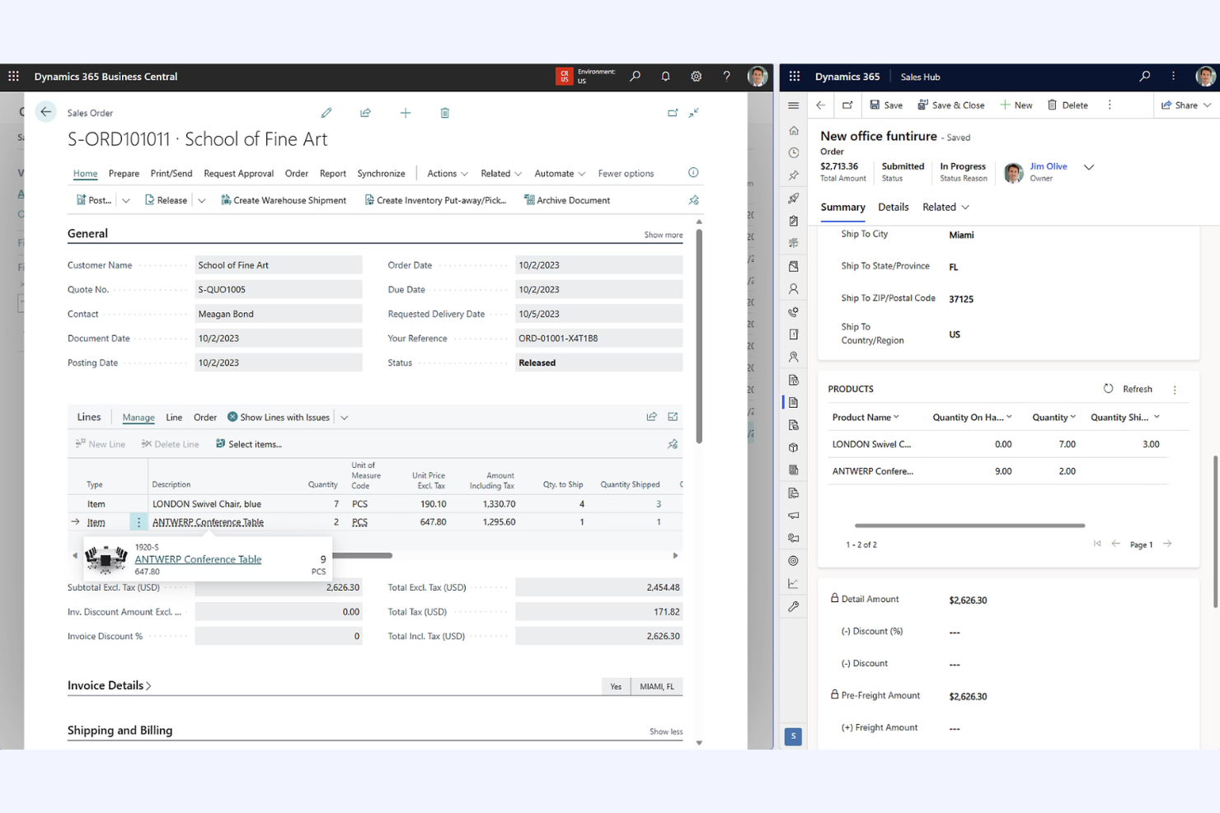Pin the action bar with the pushpin icon

[x=693, y=199]
